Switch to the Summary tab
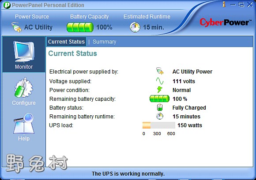Screen dimensions: 256x180 (104, 42)
